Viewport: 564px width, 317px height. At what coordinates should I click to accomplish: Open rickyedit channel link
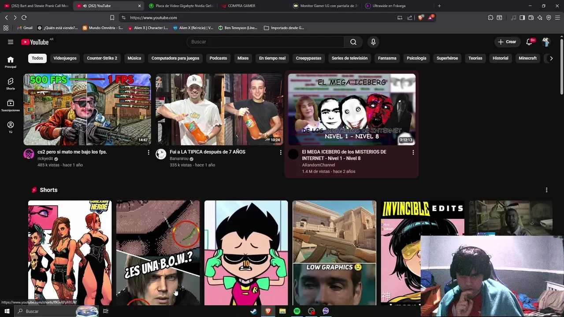(x=45, y=158)
